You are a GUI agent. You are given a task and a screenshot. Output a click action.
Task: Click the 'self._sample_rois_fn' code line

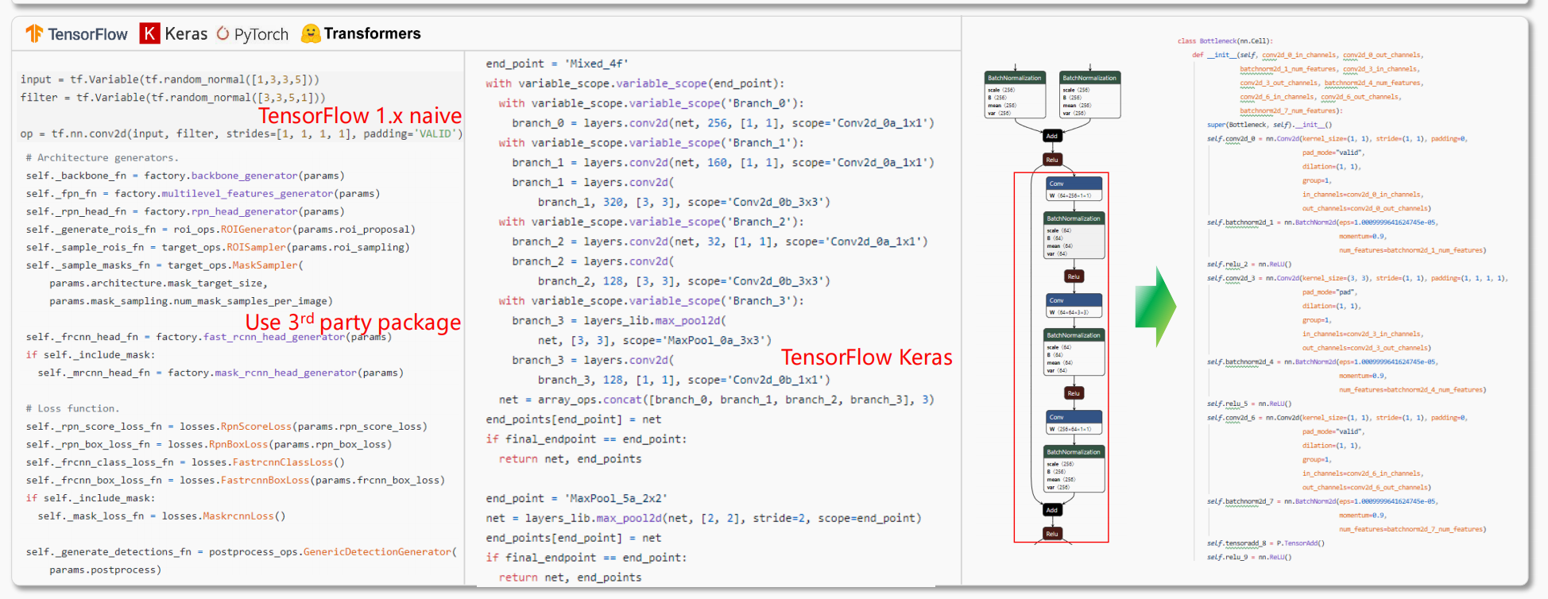click(218, 247)
